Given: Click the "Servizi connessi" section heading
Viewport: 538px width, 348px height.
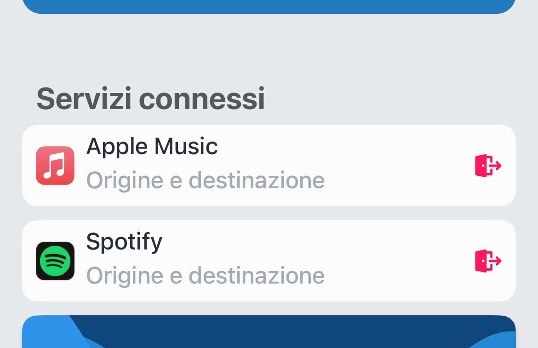Looking at the screenshot, I should coord(150,99).
